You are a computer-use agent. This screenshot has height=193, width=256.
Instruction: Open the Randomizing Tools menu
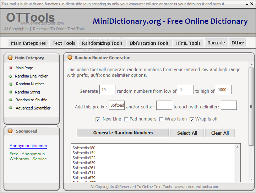click(102, 43)
